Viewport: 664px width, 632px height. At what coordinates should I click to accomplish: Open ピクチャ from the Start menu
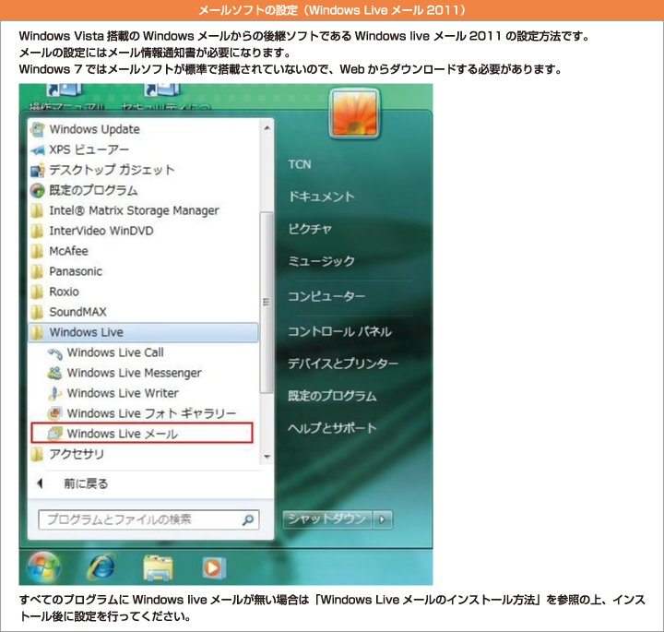[x=310, y=229]
